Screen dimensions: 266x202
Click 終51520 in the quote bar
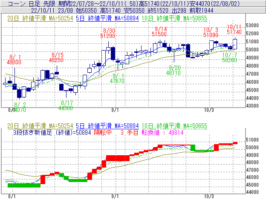tap(158, 11)
